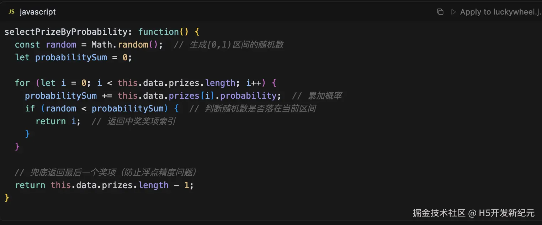Click the Apply play triangle icon
Image resolution: width=542 pixels, height=225 pixels.
tap(453, 12)
